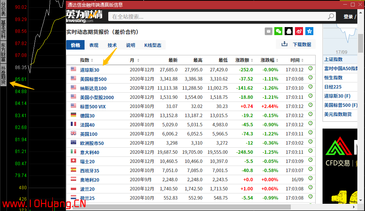Click the vertical scrollbar thumb
Screen dimensions: 365x211
pos(360,43)
